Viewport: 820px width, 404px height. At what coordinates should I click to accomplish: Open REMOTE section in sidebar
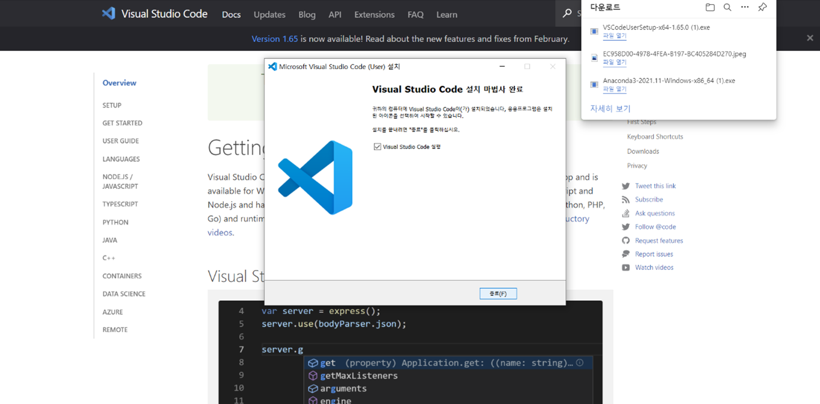[x=115, y=330]
